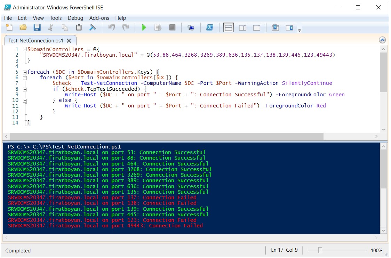391x258 pixels.
Task: Open the View menu
Action: (38, 18)
